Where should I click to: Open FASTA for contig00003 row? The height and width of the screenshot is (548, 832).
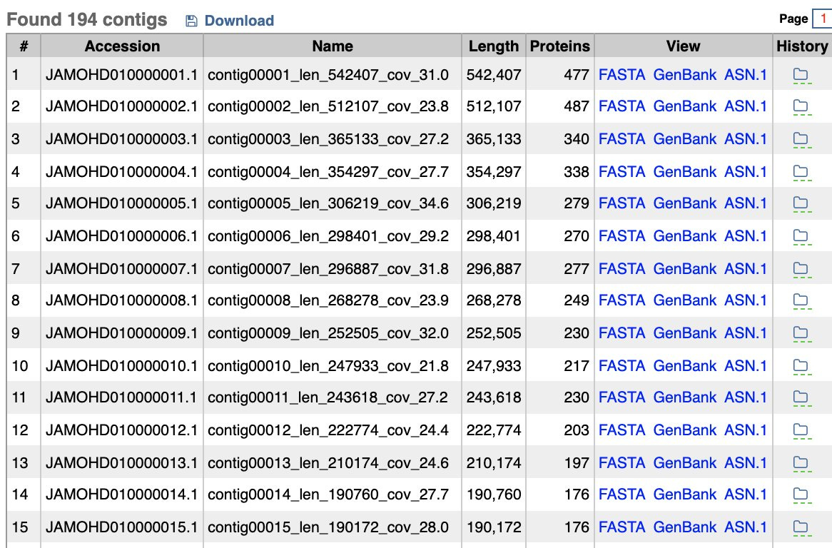(622, 139)
